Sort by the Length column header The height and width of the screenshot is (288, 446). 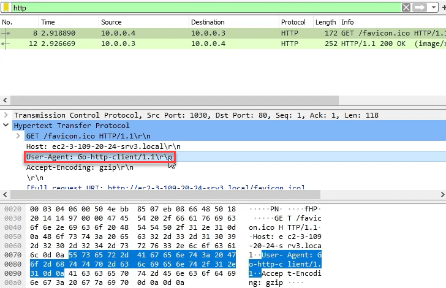point(325,22)
